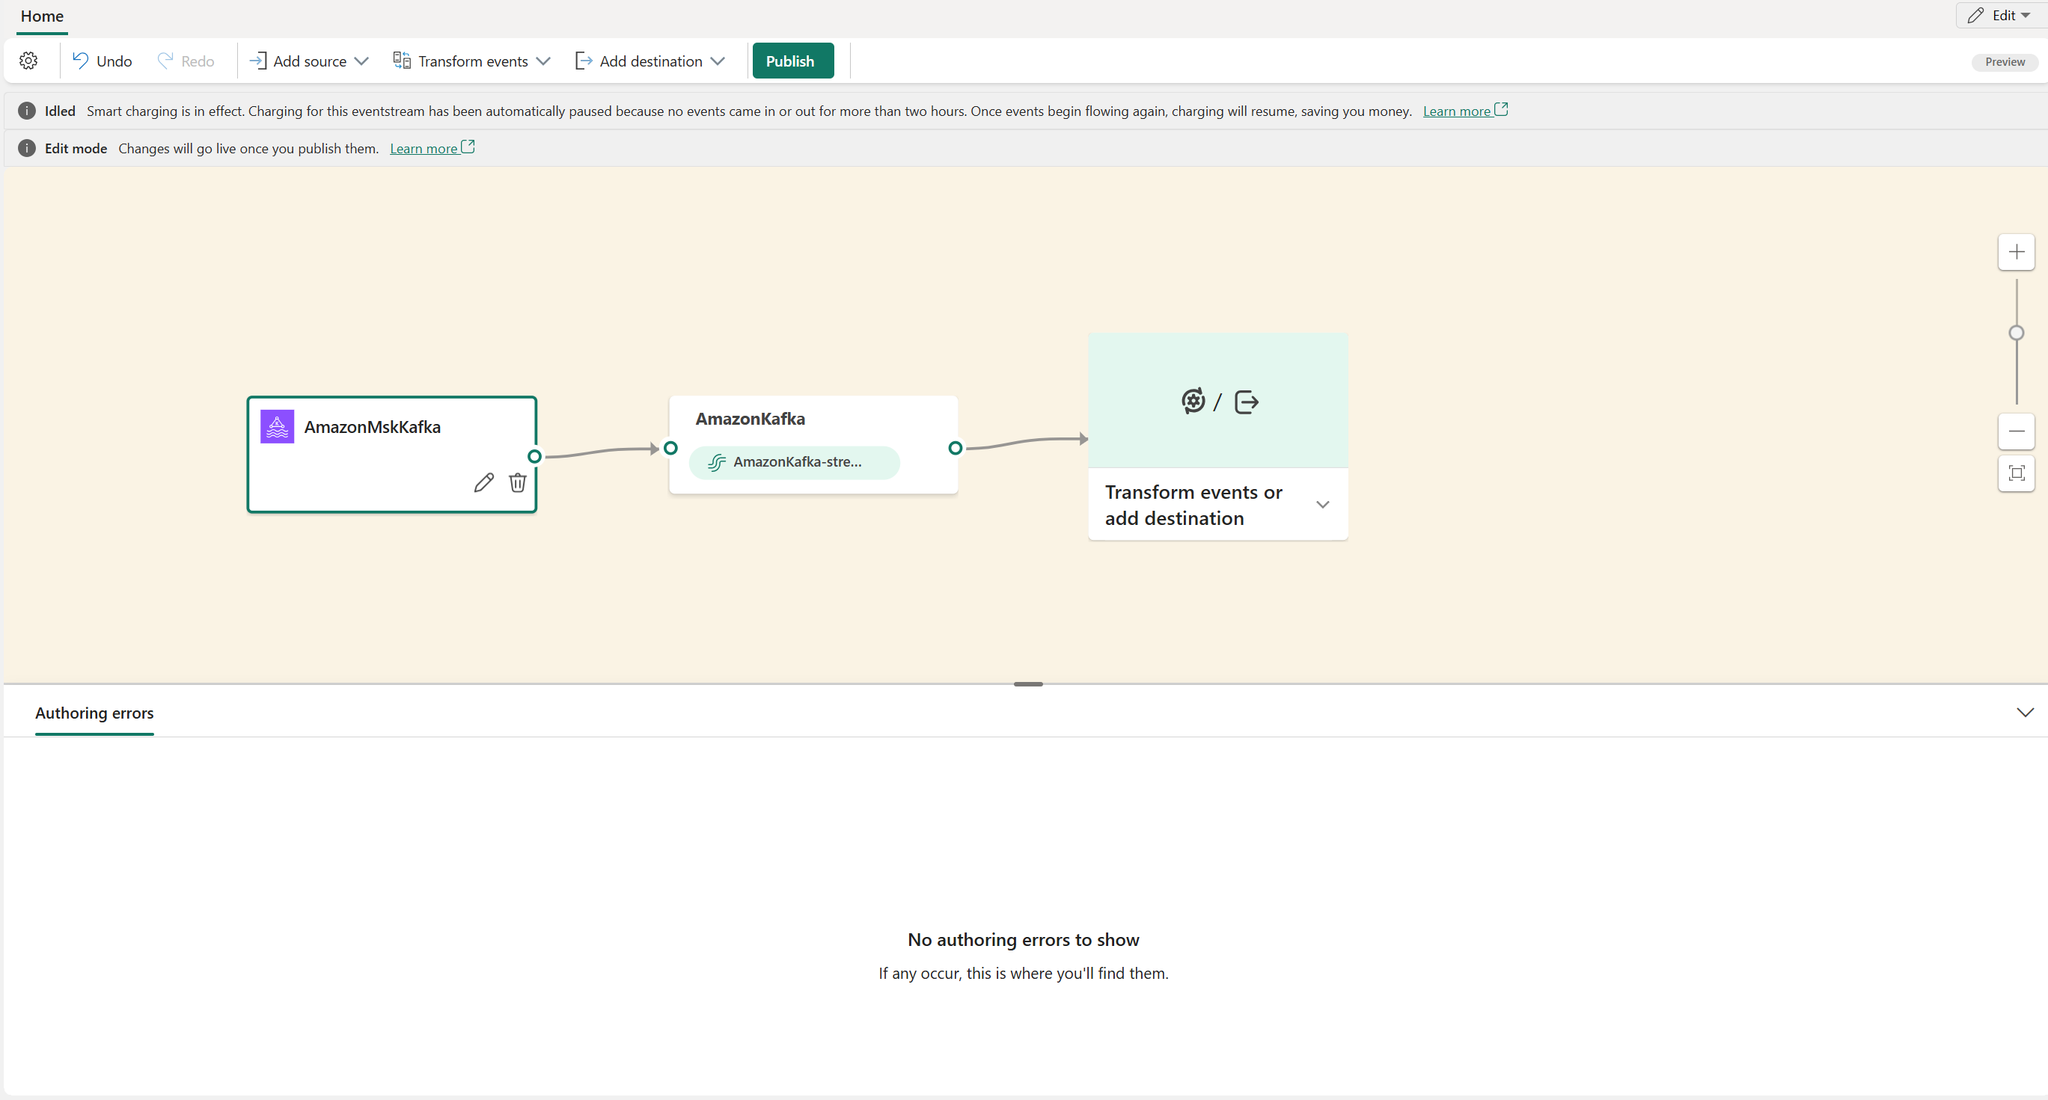Select the Home tab at top
This screenshot has height=1100, width=2048.
click(x=42, y=15)
